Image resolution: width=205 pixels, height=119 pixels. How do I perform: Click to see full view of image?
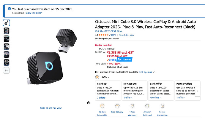51,108
